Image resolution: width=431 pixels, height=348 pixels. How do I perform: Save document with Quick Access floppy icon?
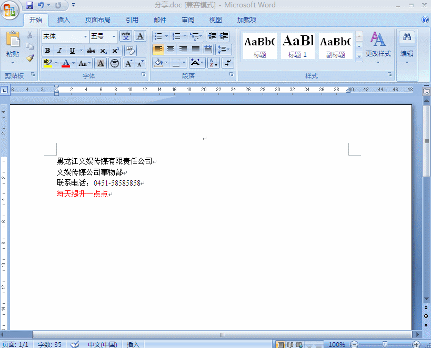29,5
